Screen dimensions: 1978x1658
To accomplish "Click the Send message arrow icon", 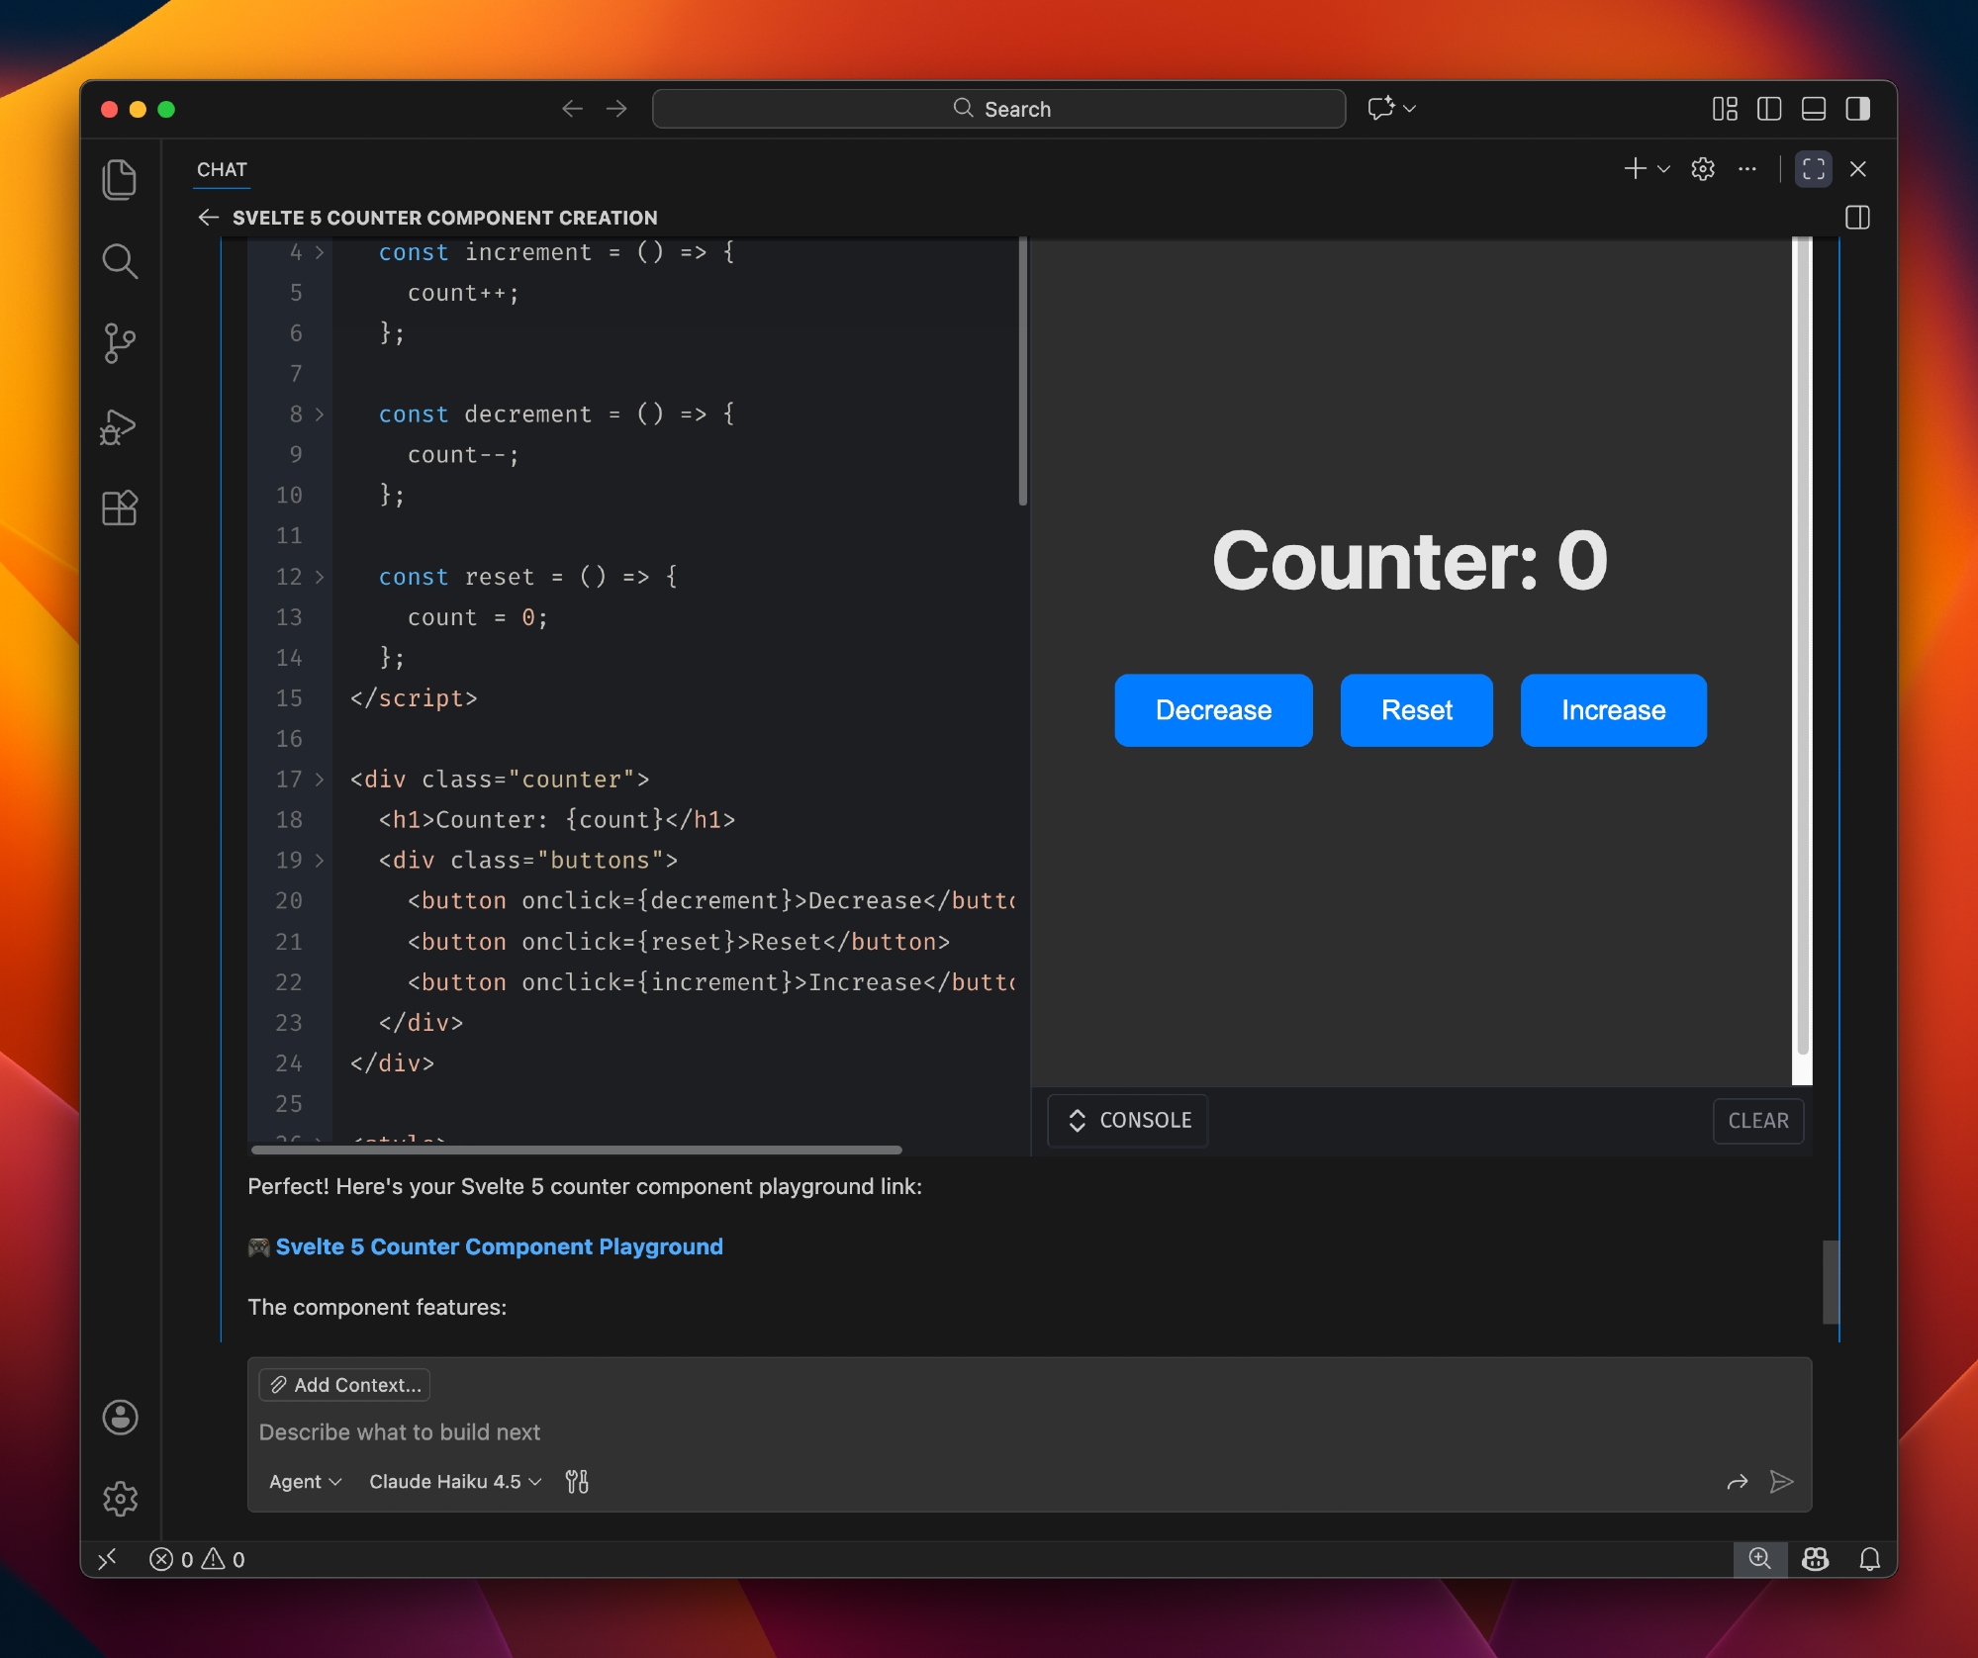I will click(x=1781, y=1481).
